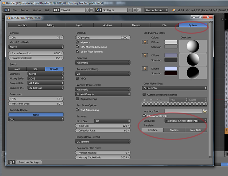228x176 pixels.
Task: Click the info editor type icon
Action: [7, 10]
